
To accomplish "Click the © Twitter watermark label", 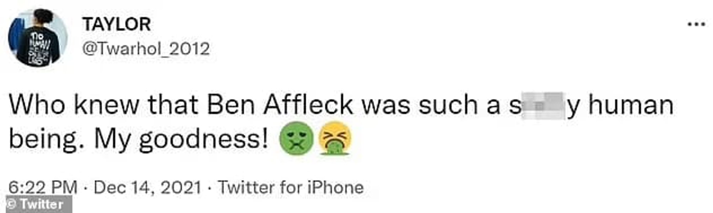I will (x=36, y=204).
